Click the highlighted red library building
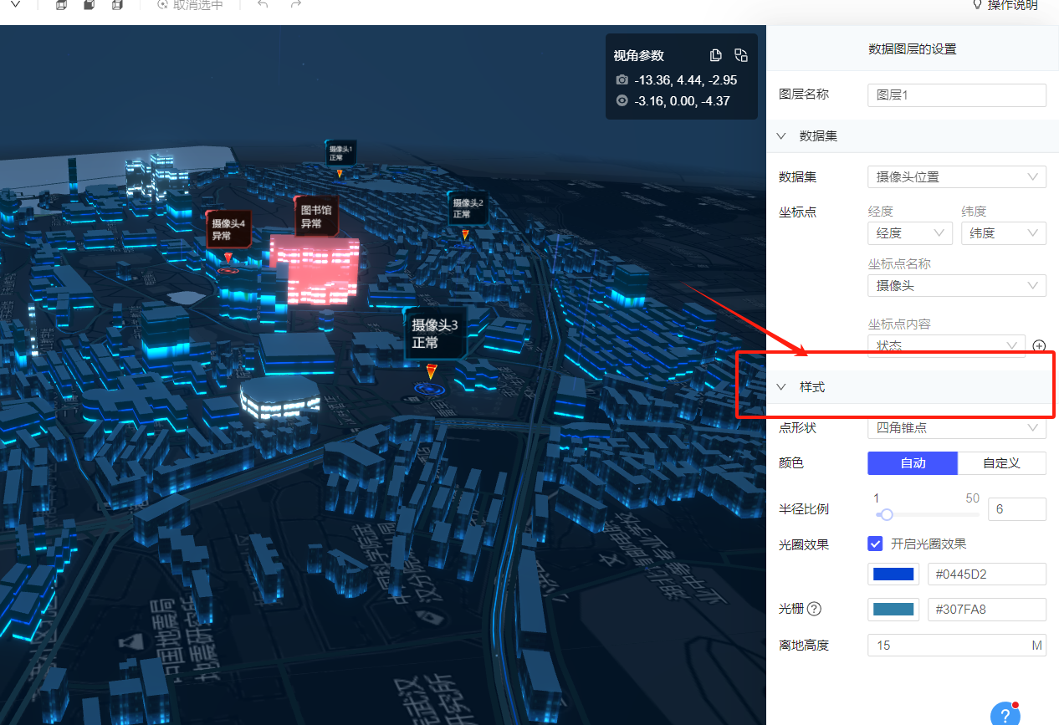 coord(315,270)
